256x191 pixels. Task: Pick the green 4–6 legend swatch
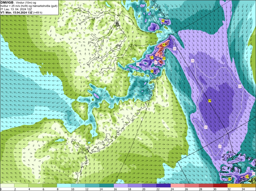pyautogui.click(x=36, y=185)
